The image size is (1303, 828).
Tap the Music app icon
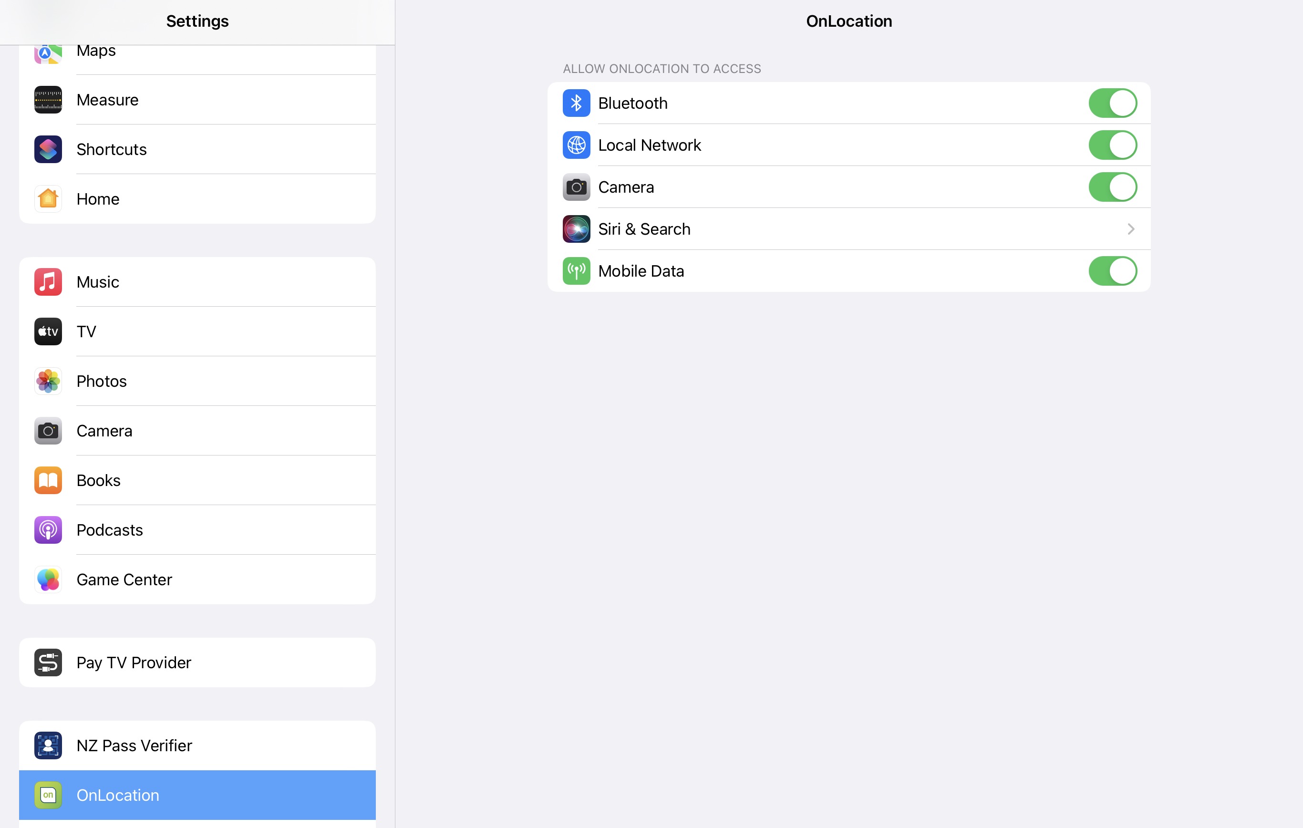pyautogui.click(x=48, y=282)
